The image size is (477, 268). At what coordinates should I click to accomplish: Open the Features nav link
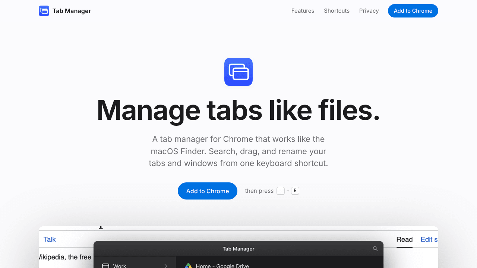click(x=303, y=11)
